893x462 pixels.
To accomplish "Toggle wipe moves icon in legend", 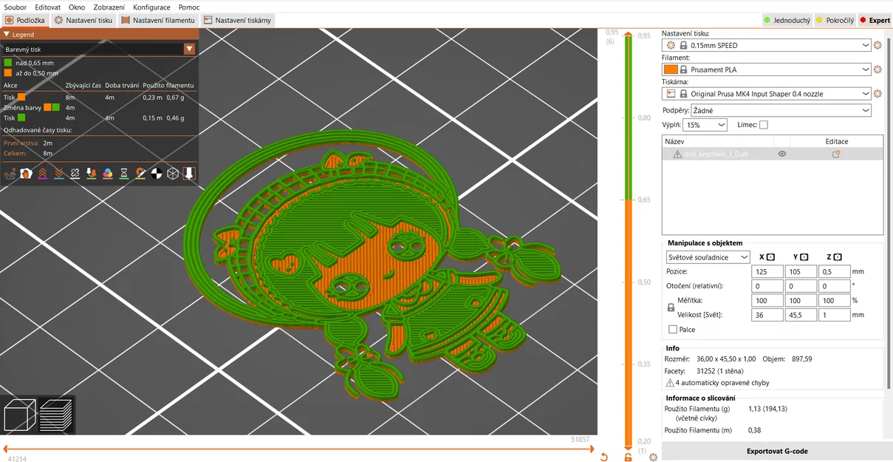I will (x=27, y=174).
